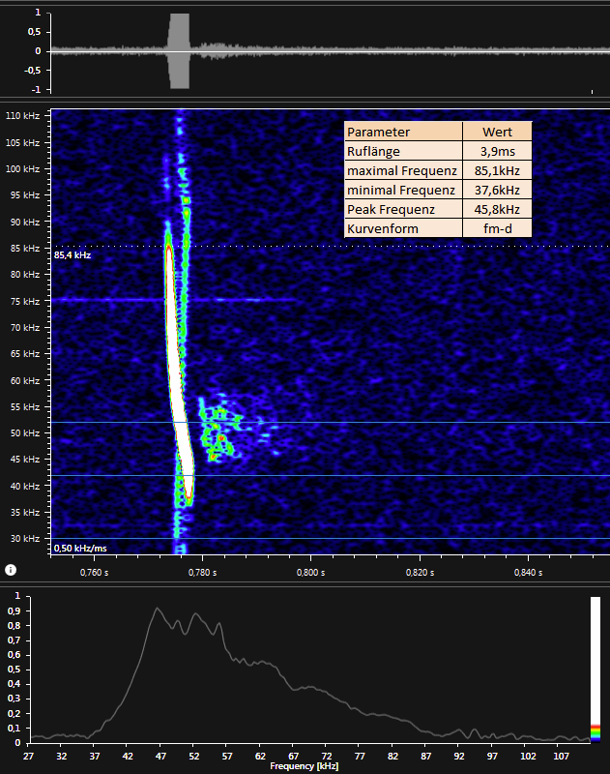Select the maximal Frequenz row label

tap(403, 170)
